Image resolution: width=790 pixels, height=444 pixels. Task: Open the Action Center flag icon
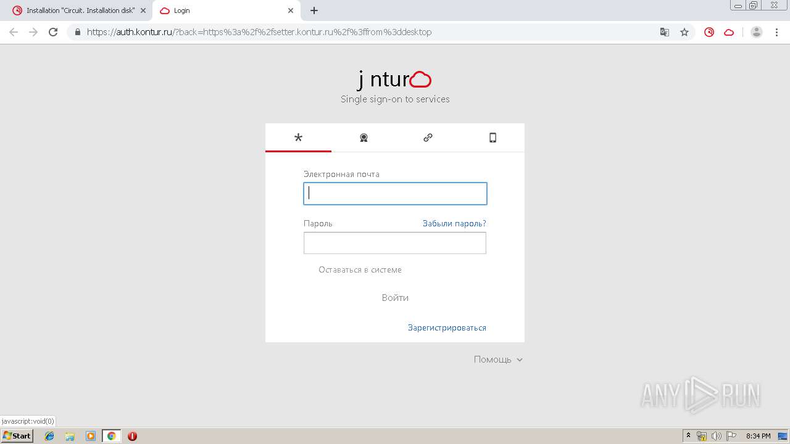[731, 436]
